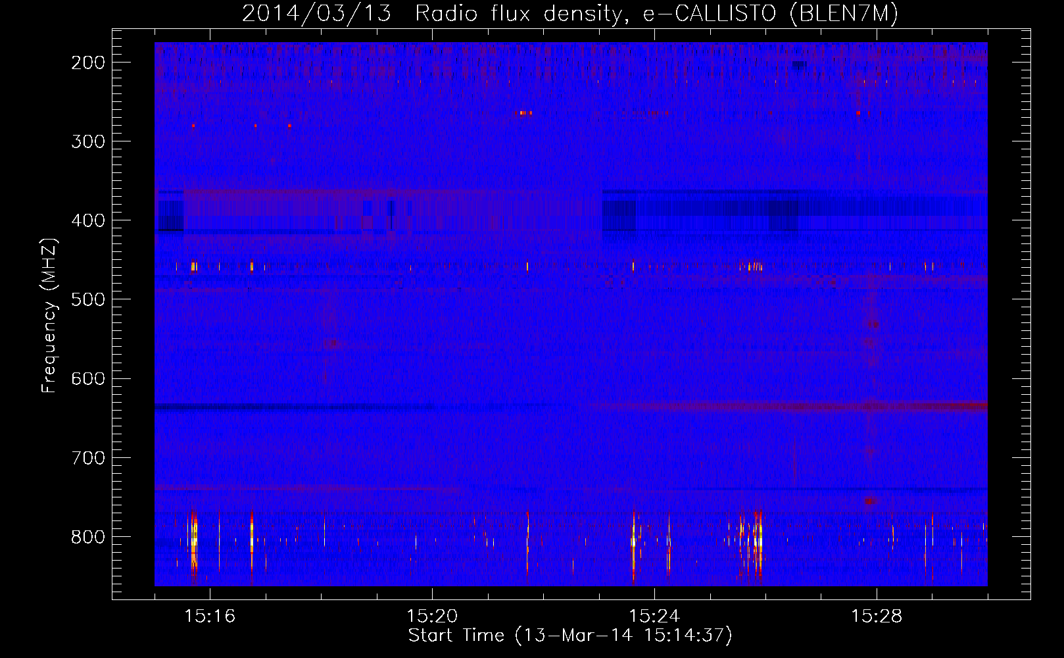The height and width of the screenshot is (658, 1064).
Task: Click the 'Start Time (13-Mar-14 15:14:37)' label
Action: [x=570, y=636]
